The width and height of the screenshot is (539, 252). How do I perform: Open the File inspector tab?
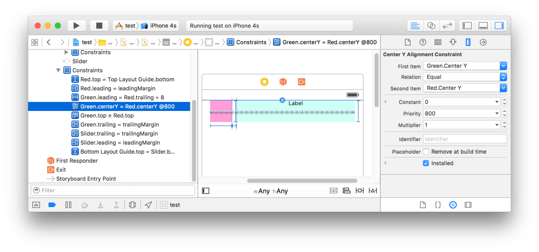pos(407,42)
